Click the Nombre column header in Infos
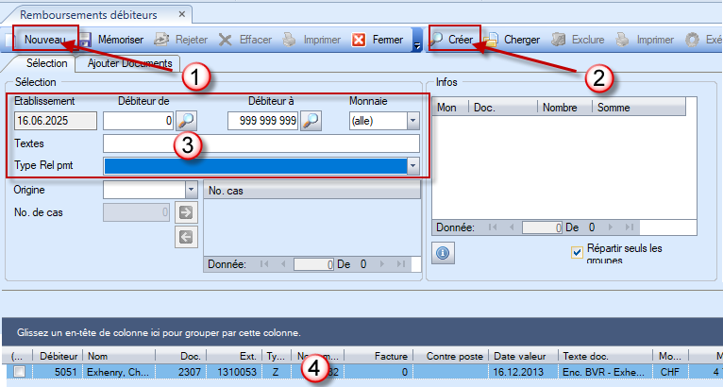723x387 pixels. [x=564, y=108]
